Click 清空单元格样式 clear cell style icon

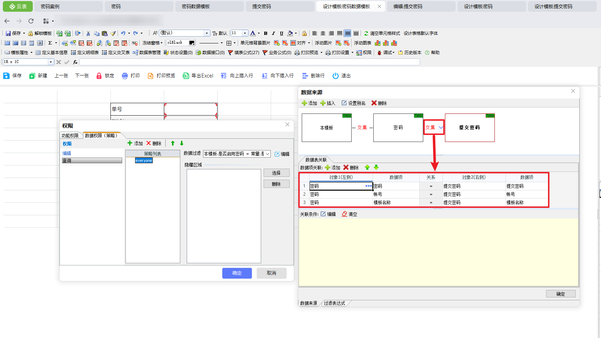pyautogui.click(x=382, y=33)
